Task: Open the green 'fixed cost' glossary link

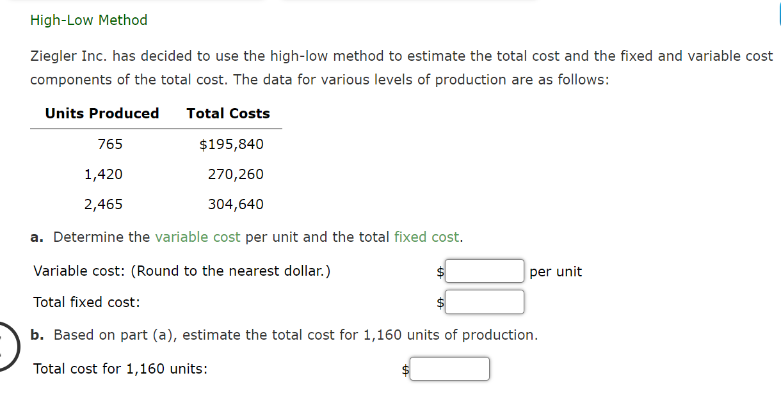Action: click(426, 237)
